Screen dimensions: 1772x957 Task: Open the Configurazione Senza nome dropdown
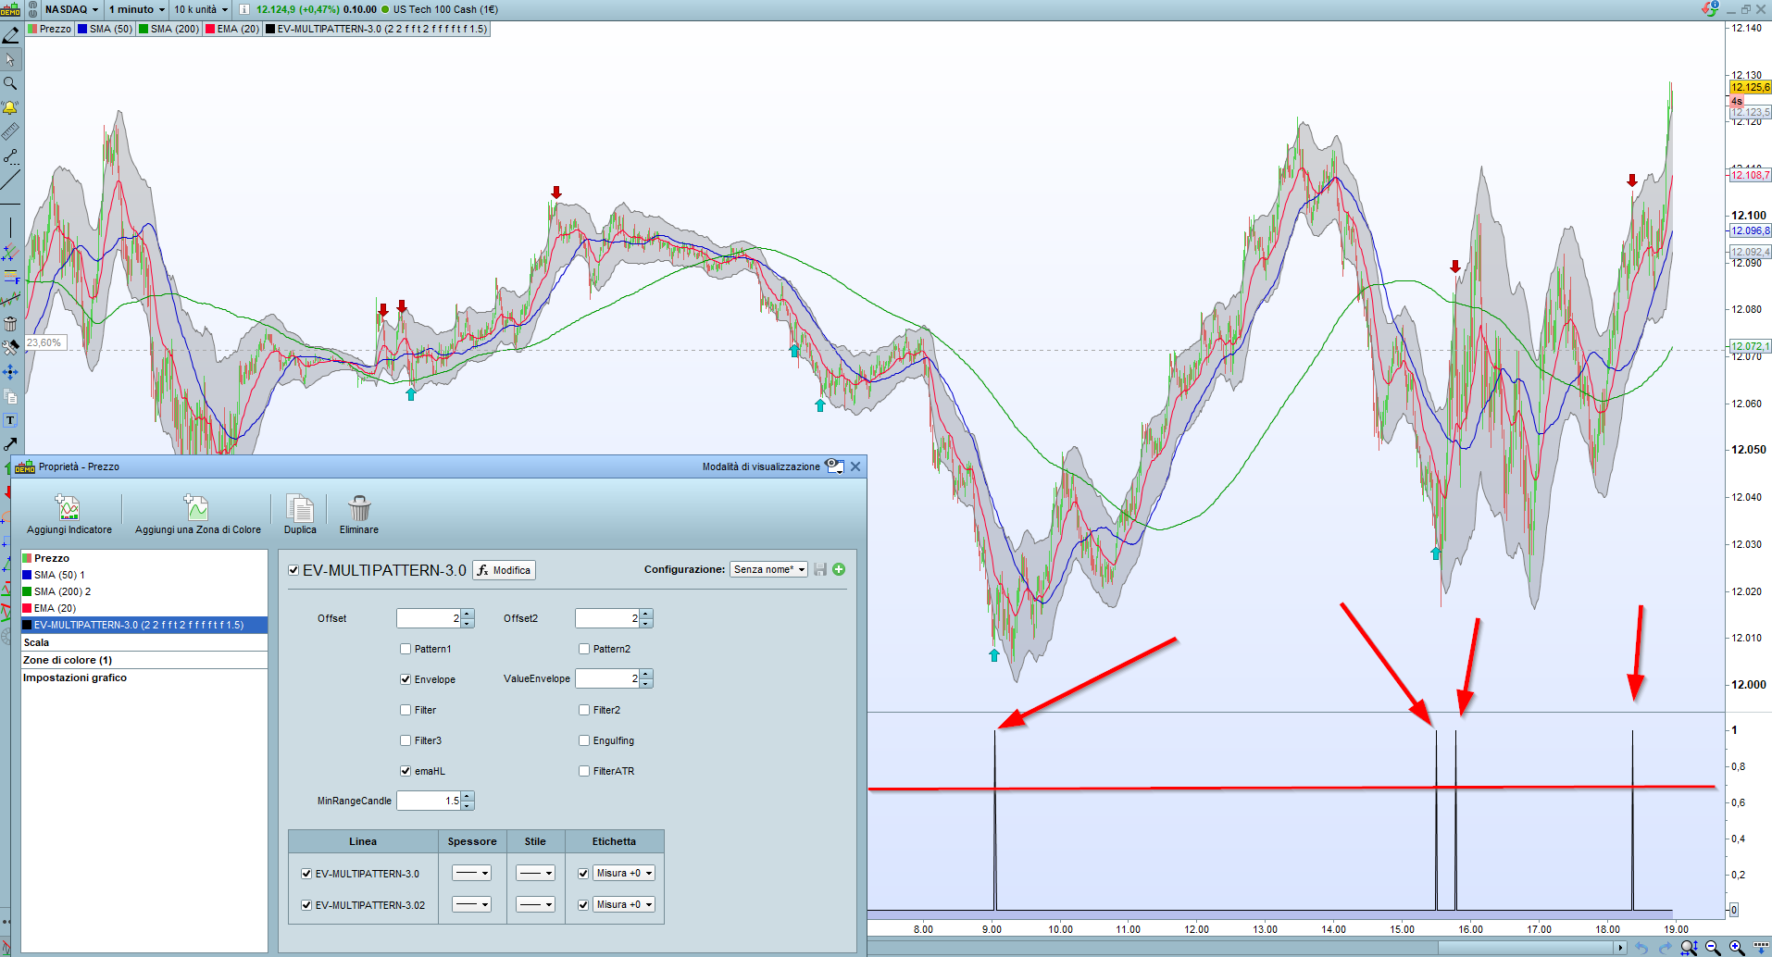click(768, 569)
